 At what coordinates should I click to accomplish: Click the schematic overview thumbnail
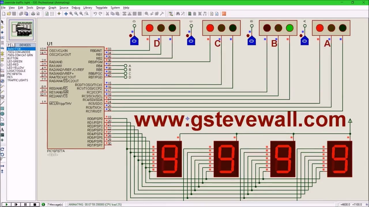21,30
